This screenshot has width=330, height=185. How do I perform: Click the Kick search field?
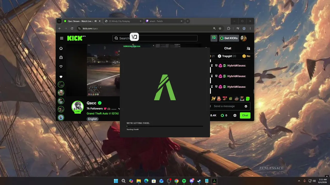click(x=155, y=38)
